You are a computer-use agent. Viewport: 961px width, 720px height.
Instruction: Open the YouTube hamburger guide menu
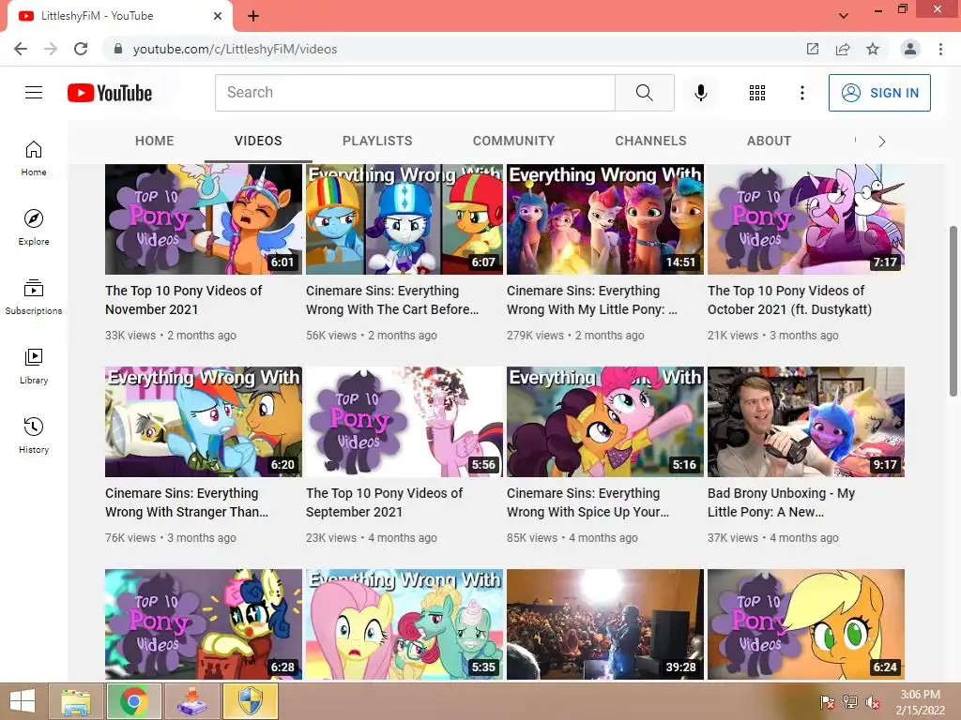pos(34,93)
